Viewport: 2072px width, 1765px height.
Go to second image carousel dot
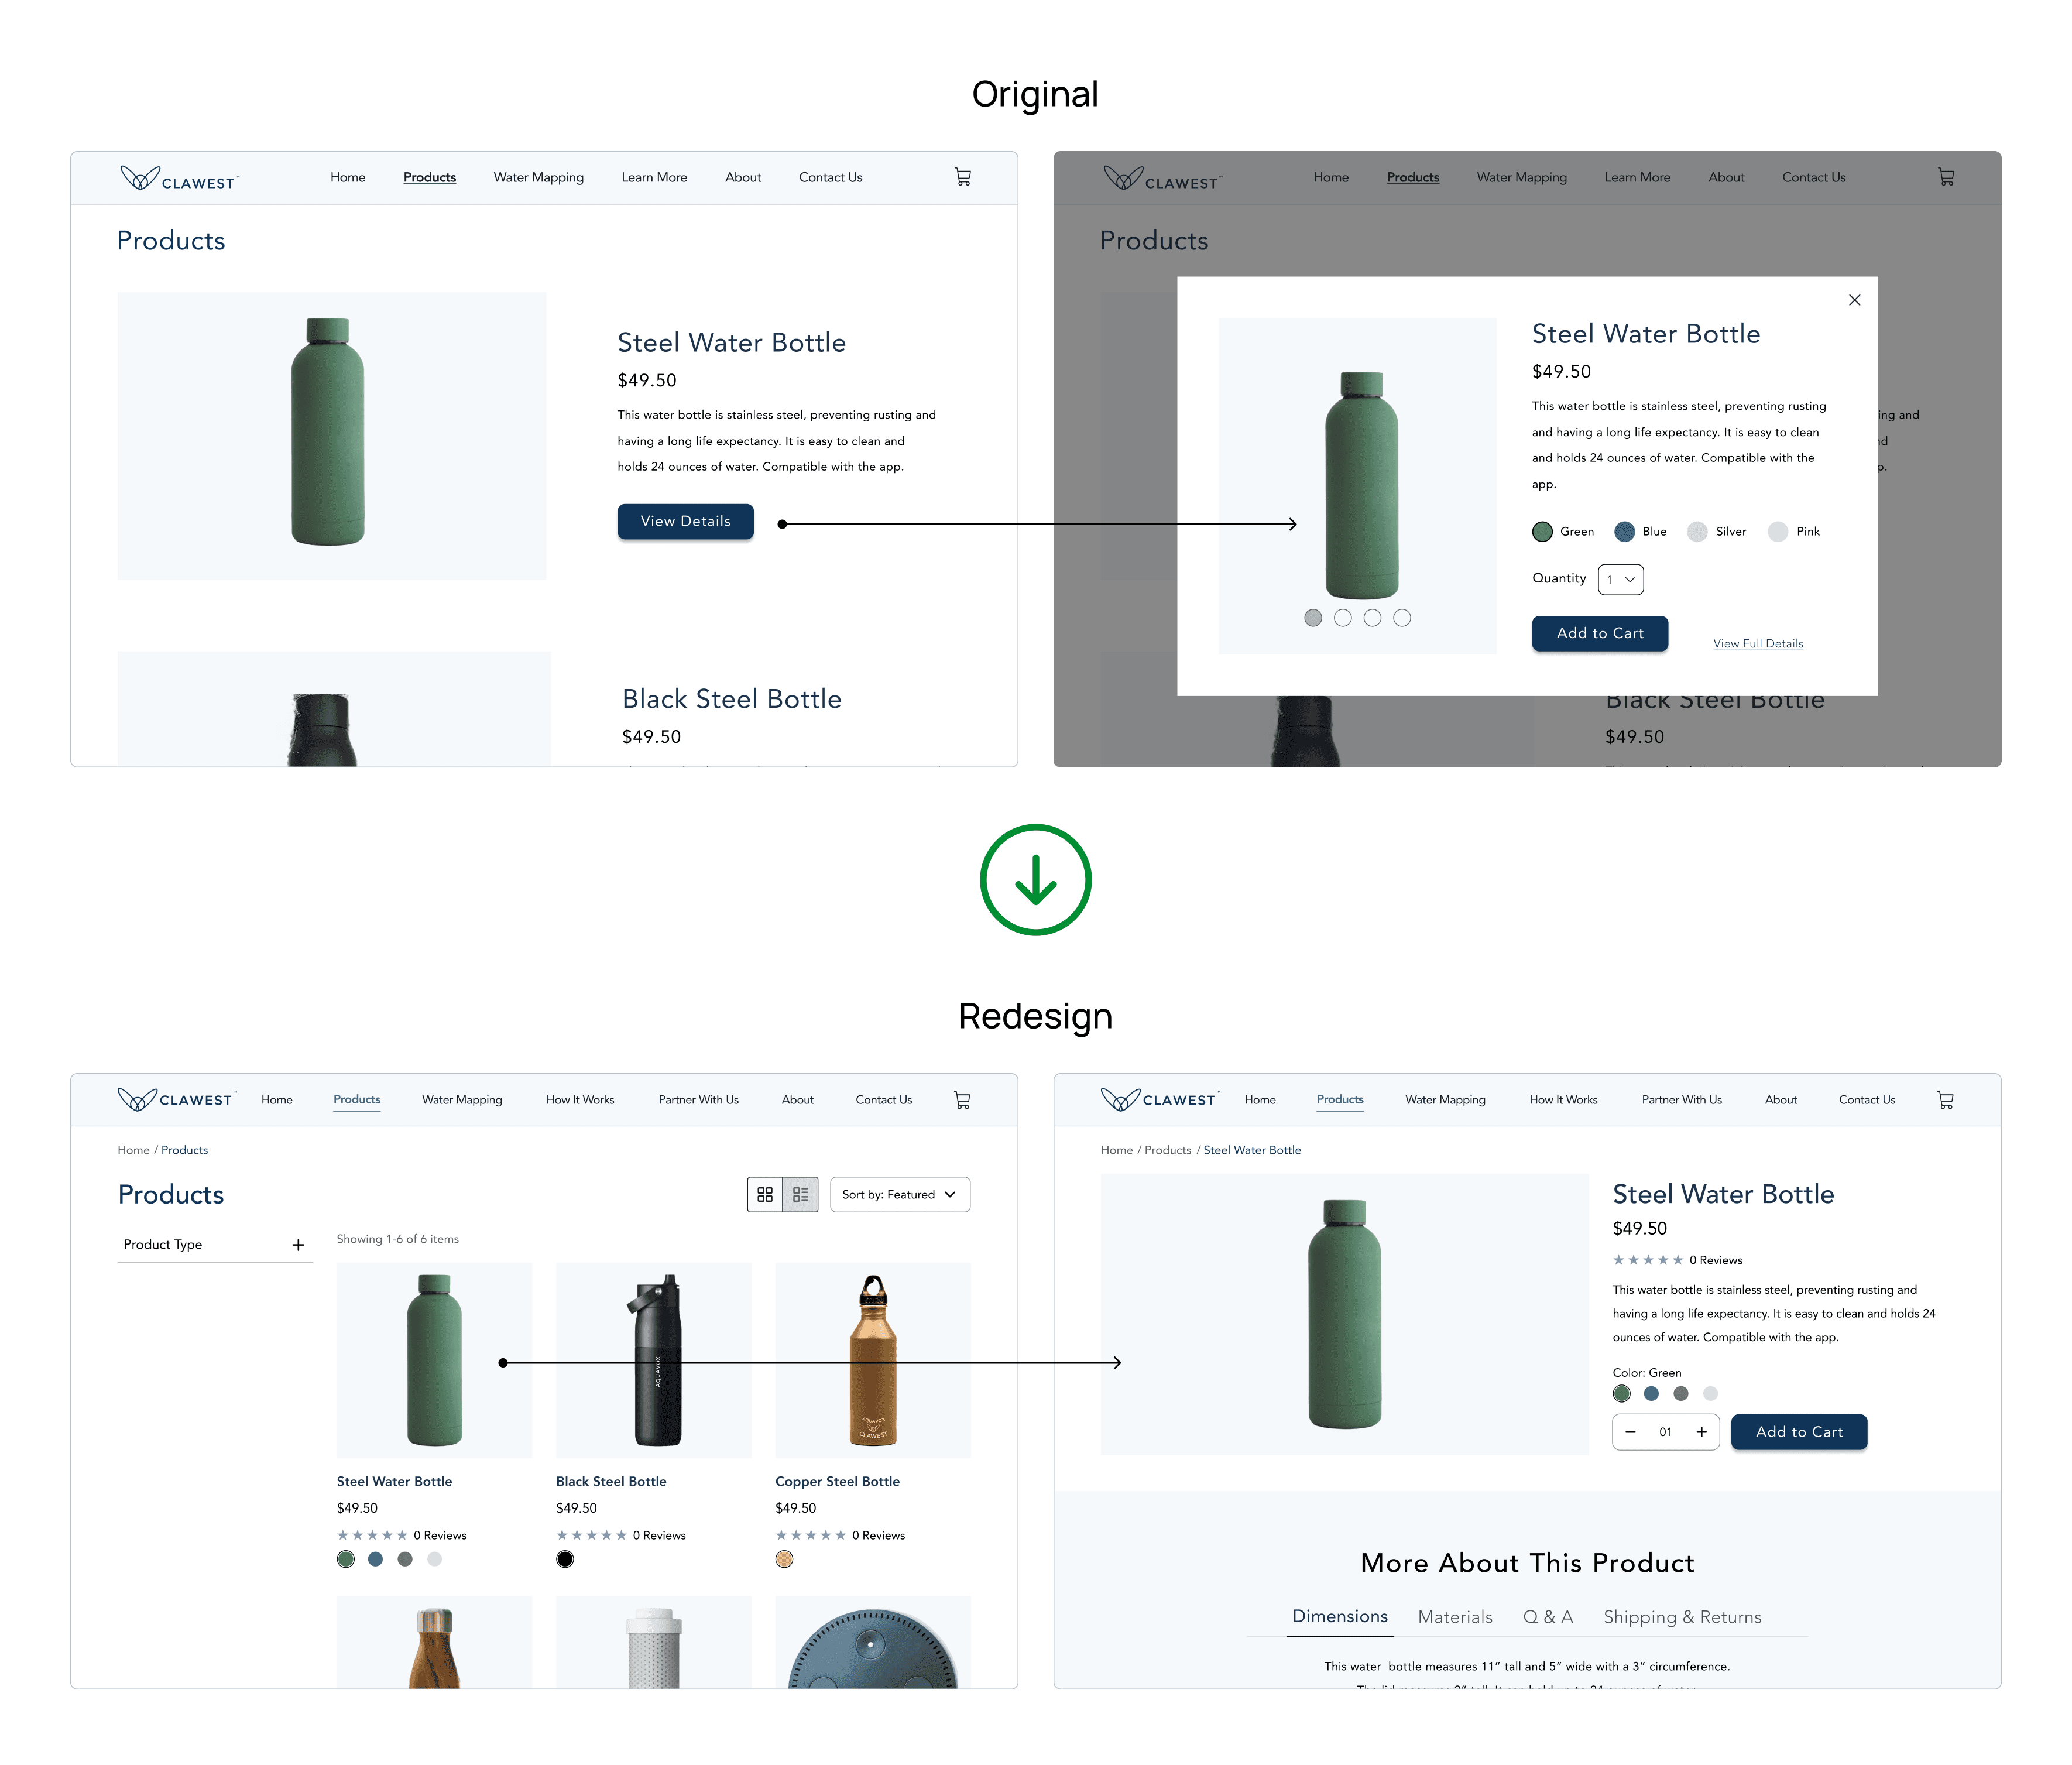[1342, 618]
